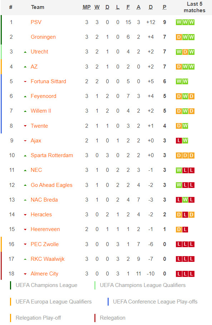212x325 pixels.
Task: Click Groningen's orange D result badge
Action: point(179,37)
